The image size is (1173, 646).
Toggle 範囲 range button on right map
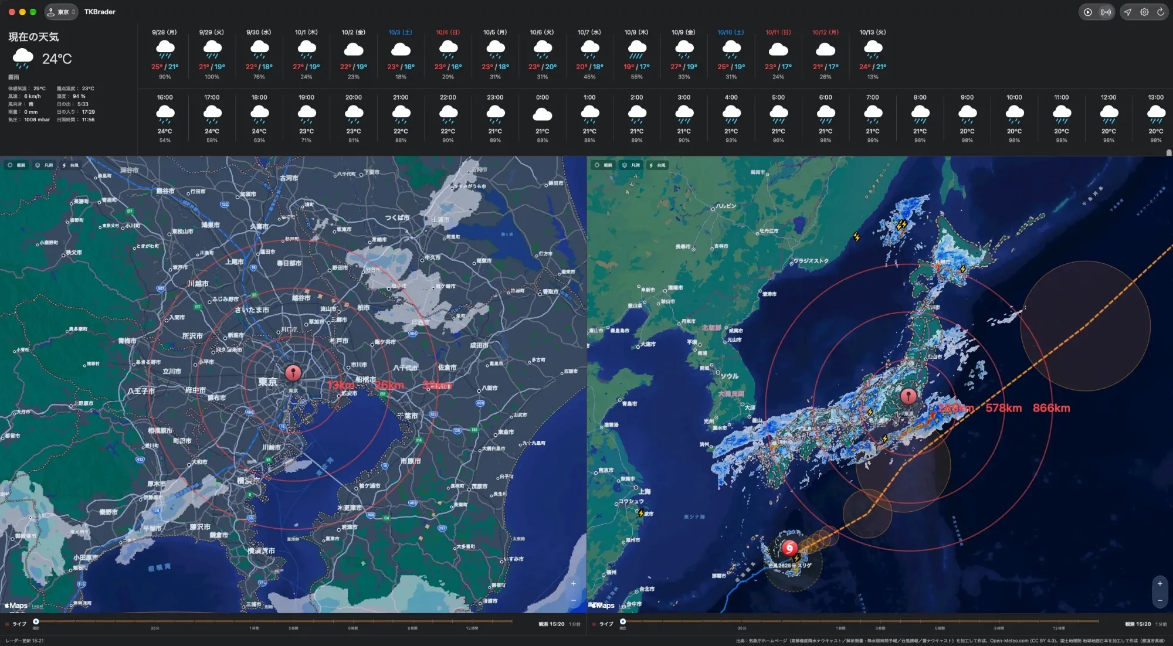[x=604, y=165]
